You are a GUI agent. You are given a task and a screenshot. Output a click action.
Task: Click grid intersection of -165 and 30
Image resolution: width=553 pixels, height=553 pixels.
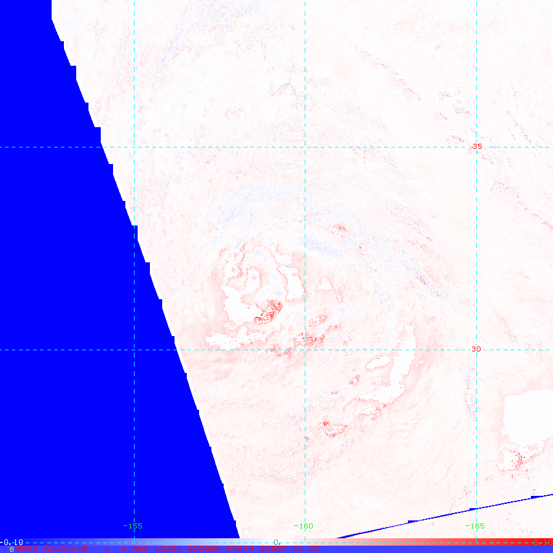477,350
